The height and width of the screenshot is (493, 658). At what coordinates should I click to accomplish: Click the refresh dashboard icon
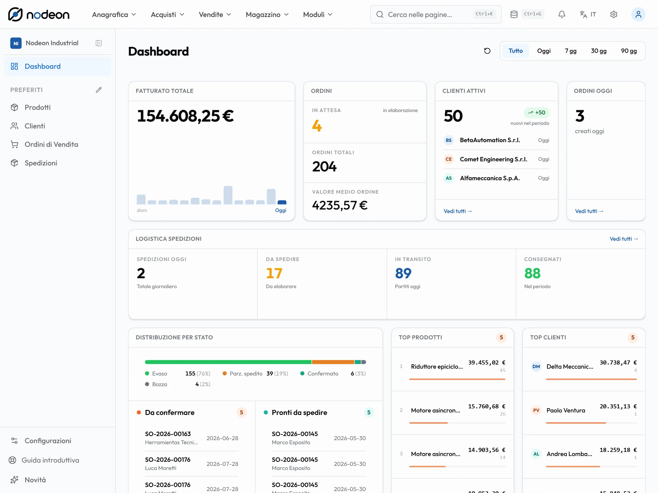pyautogui.click(x=487, y=51)
